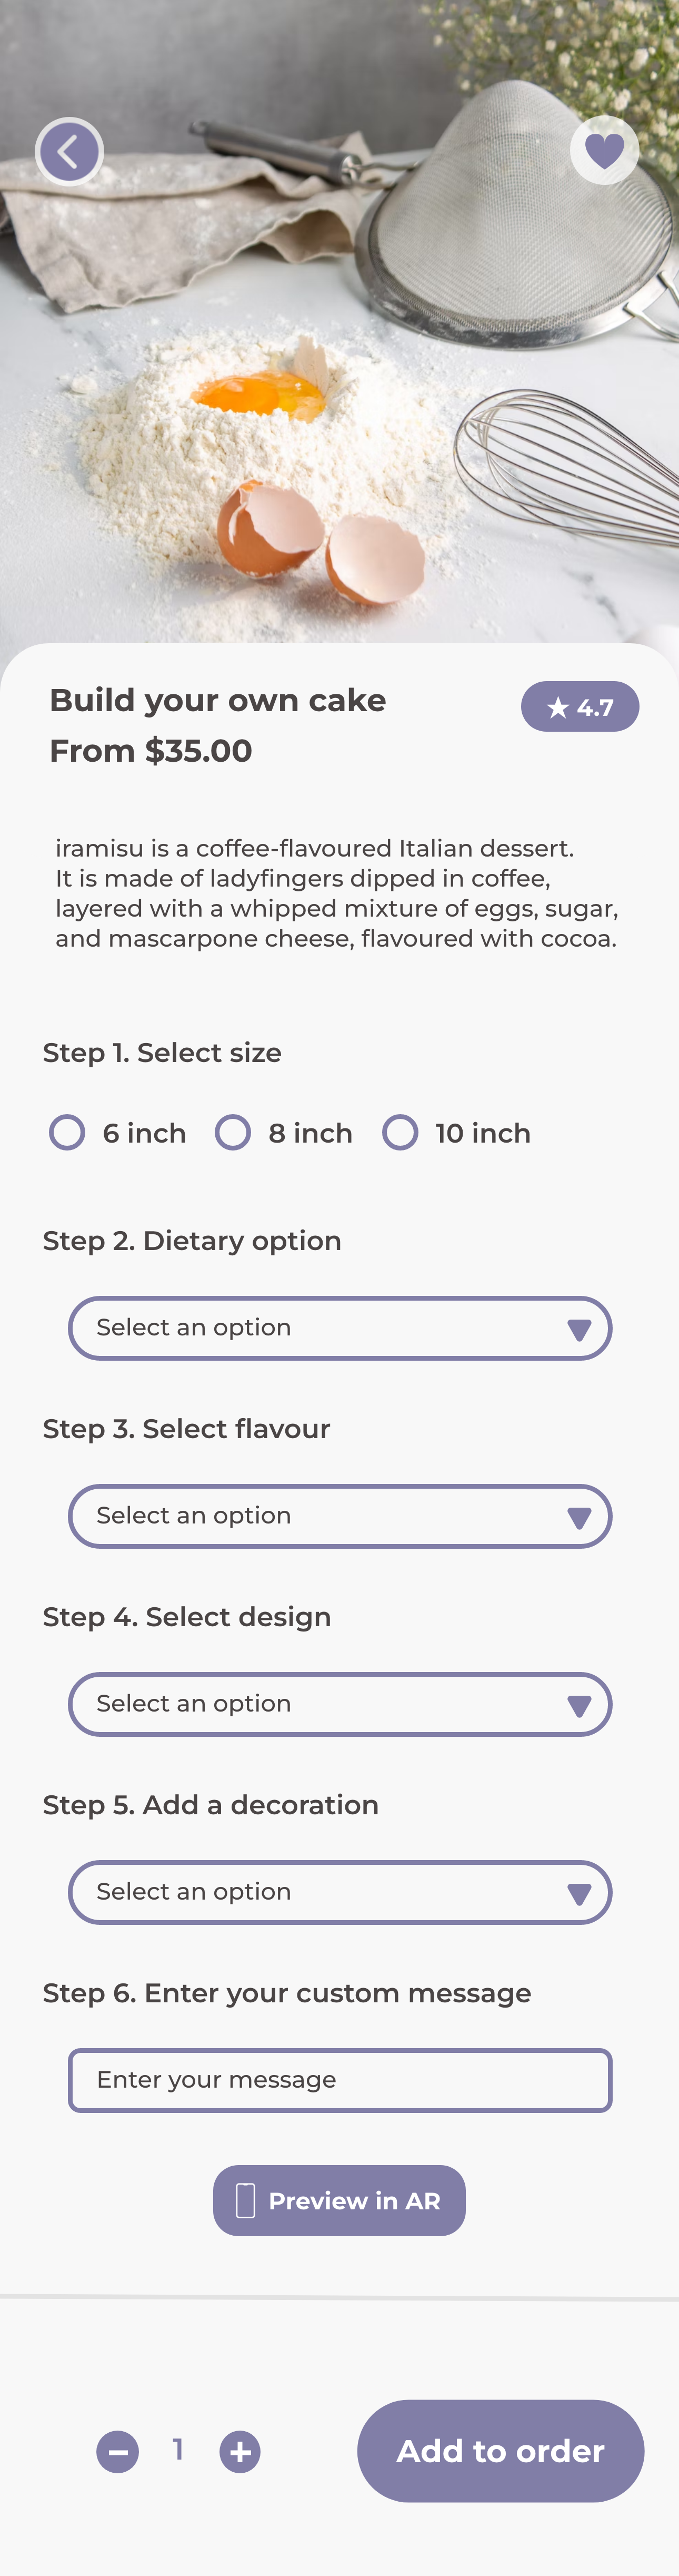Pick the 10 inch size option
Screen dimensions: 679x2576
click(x=401, y=1133)
